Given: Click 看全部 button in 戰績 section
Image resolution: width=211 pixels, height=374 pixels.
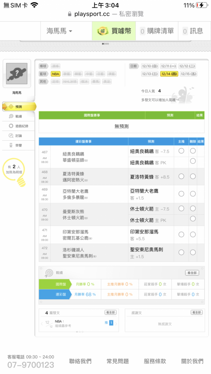Looking at the screenshot, I should pyautogui.click(x=192, y=273).
